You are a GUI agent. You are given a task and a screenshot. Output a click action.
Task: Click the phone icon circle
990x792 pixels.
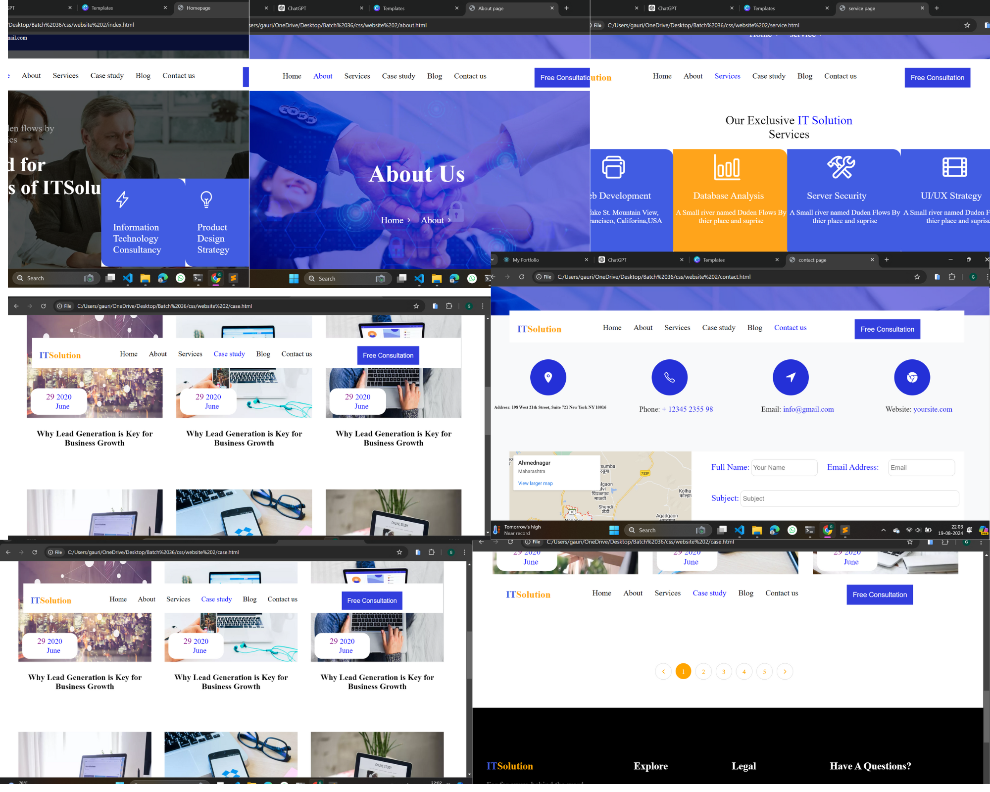(669, 377)
